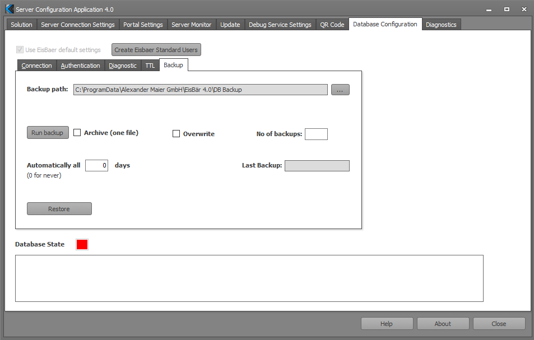534x340 pixels.
Task: Minimize the Server Configuration window
Action: tap(489, 10)
